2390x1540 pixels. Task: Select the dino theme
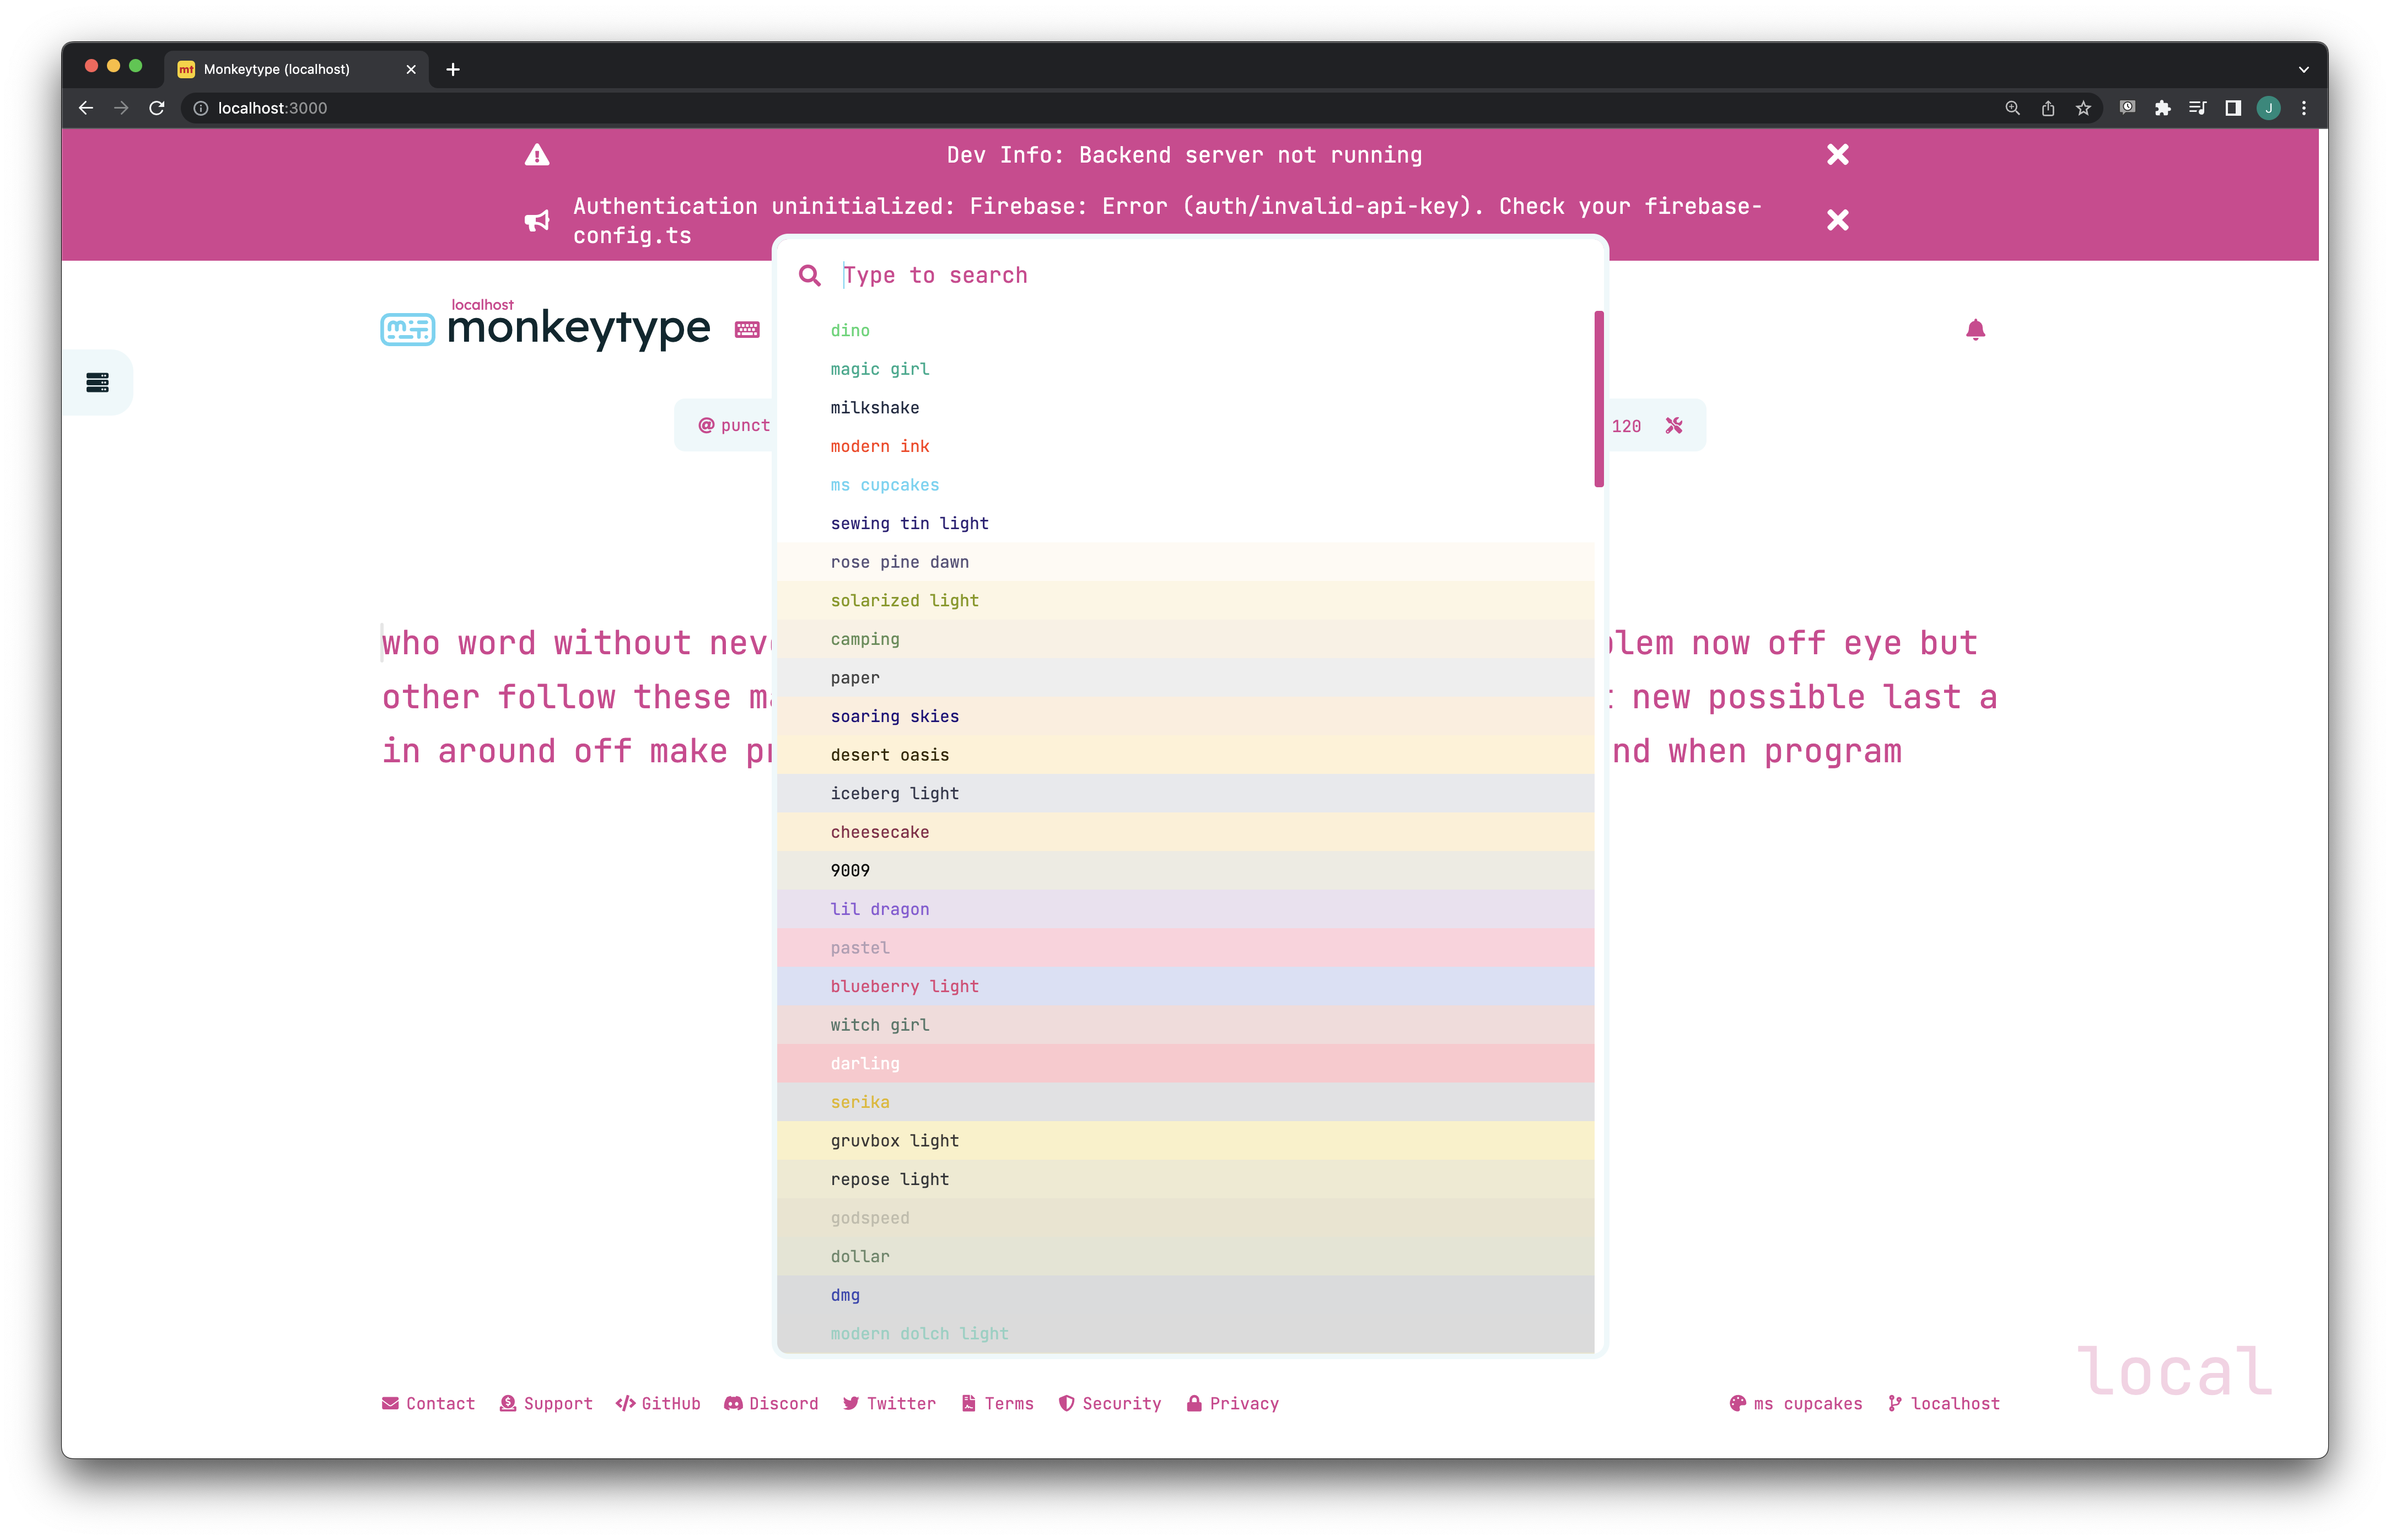point(1186,330)
